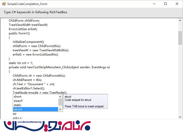Click the editor's vertical scrollbar thumb

[180, 38]
